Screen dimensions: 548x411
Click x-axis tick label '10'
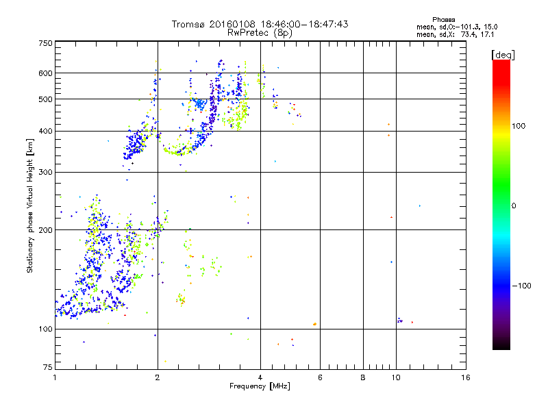click(x=396, y=377)
